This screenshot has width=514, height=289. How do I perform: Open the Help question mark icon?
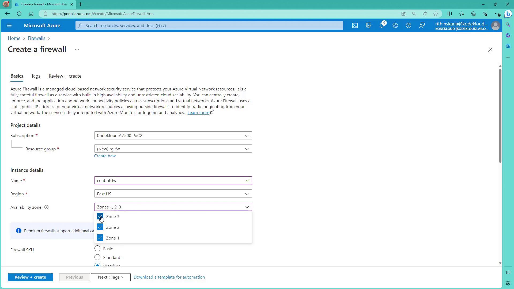click(408, 26)
